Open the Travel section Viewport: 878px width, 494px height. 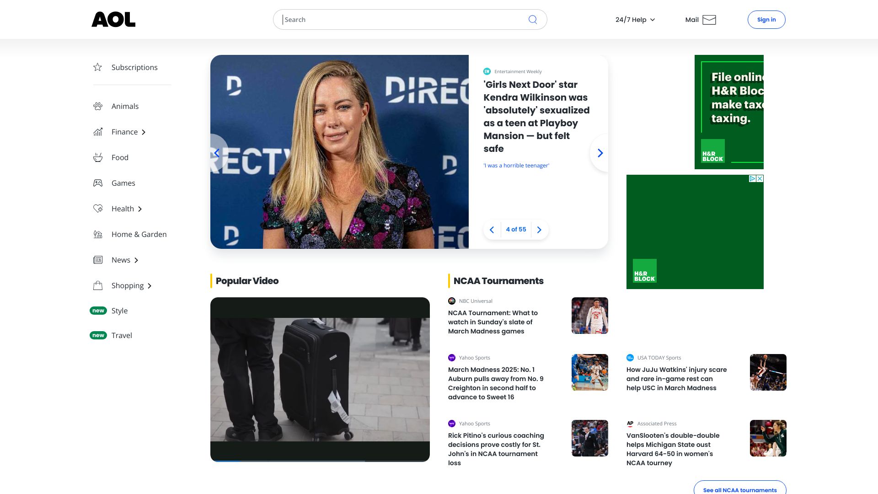click(x=122, y=335)
